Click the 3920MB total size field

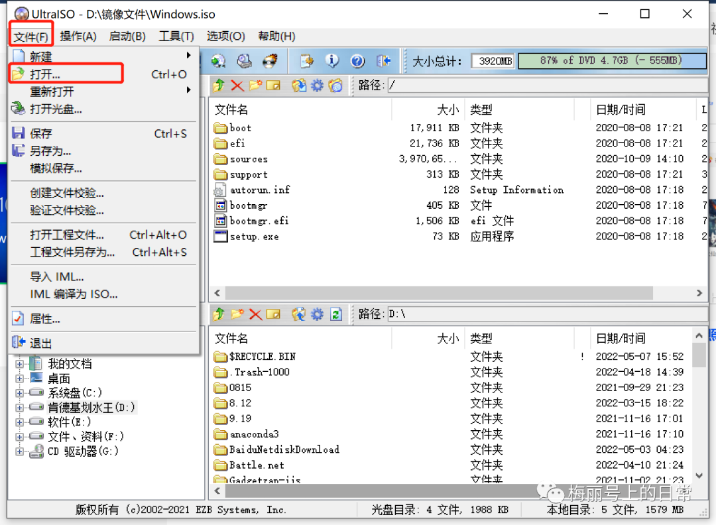[493, 61]
